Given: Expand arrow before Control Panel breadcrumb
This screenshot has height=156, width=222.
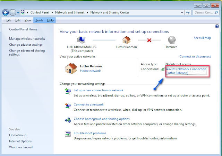Looking at the screenshot, I should [x=27, y=12].
